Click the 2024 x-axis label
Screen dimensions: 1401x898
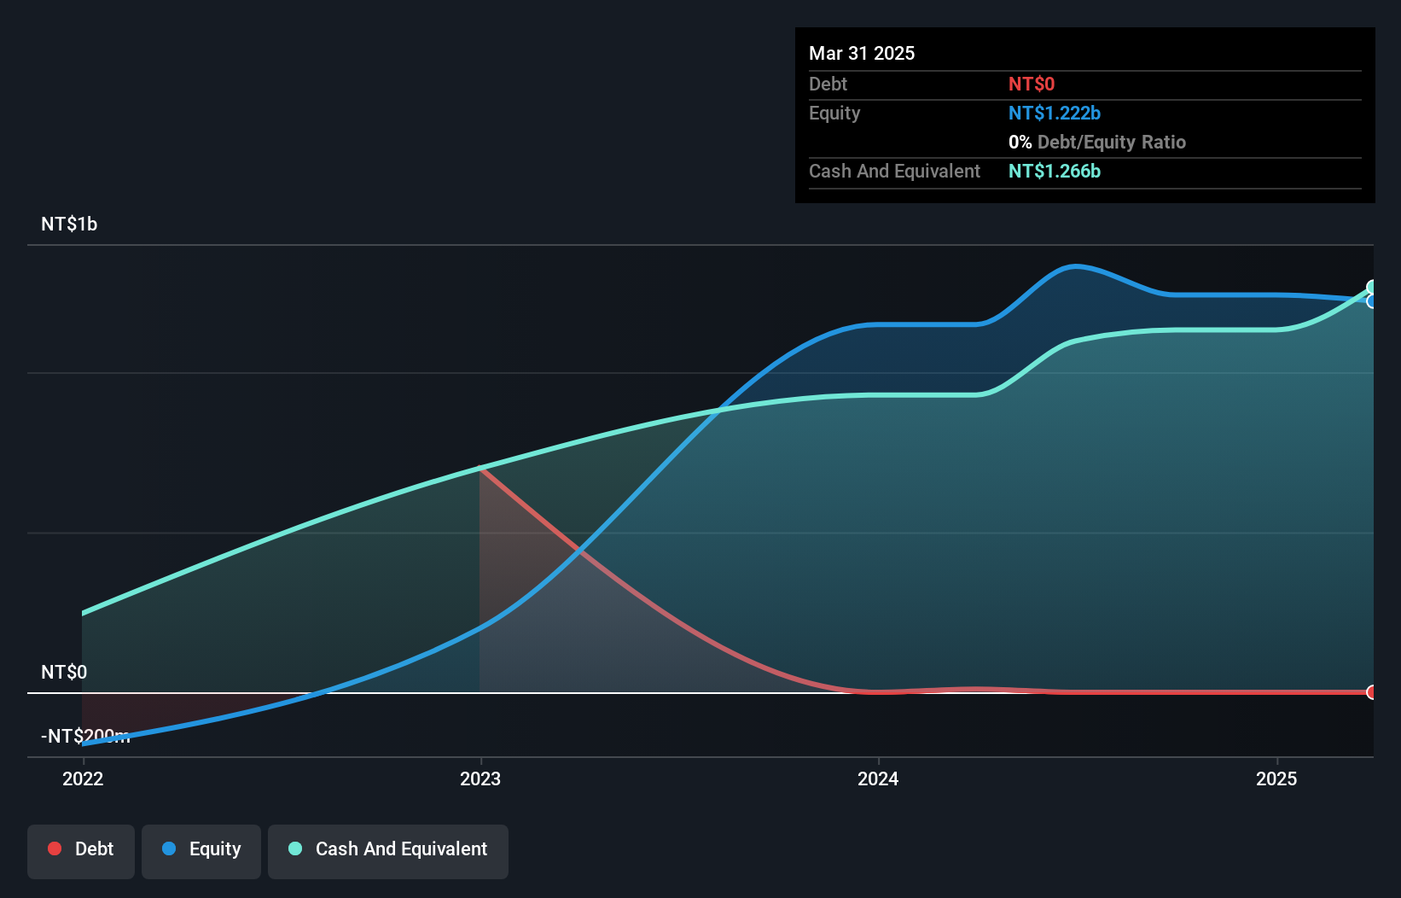click(878, 778)
